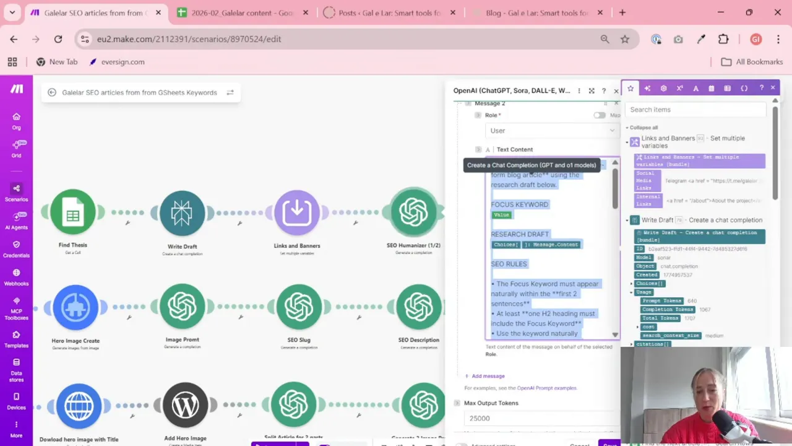Screen dimensions: 792x446
Task: Open the Find Thesis Google Sheets module
Action: (73, 213)
